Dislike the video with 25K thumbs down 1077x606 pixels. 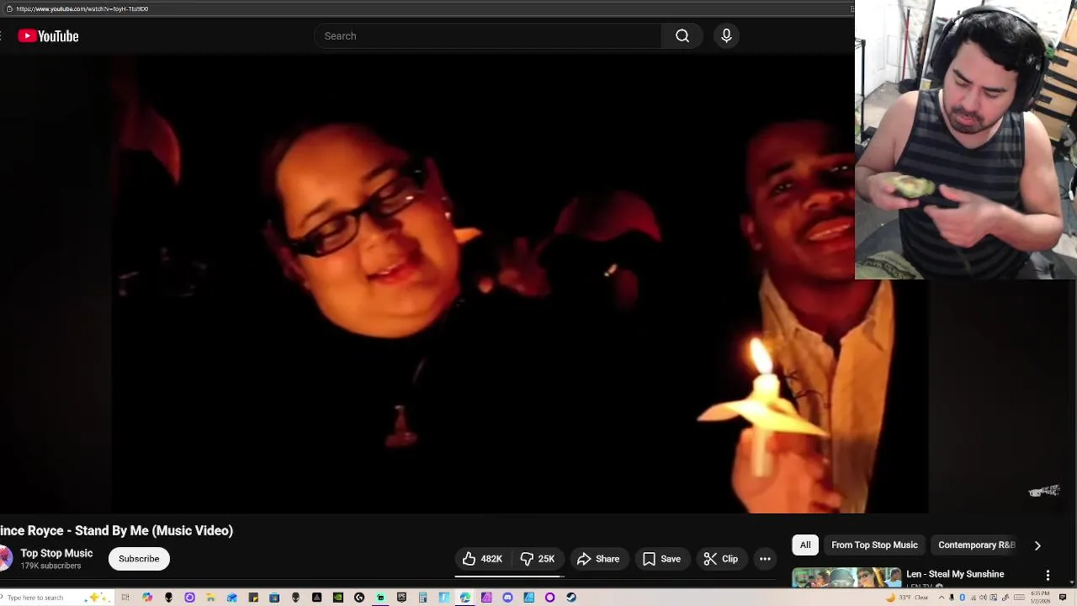(537, 559)
